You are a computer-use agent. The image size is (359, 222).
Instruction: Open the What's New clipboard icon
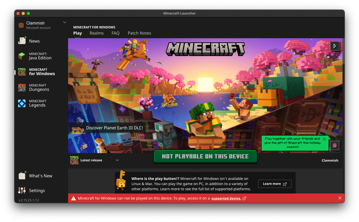22,176
